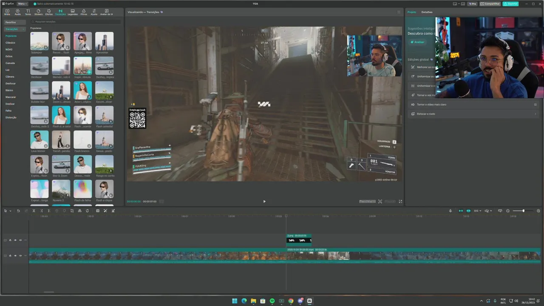Open the preview panel hamburger menu
The width and height of the screenshot is (544, 306).
tap(399, 12)
